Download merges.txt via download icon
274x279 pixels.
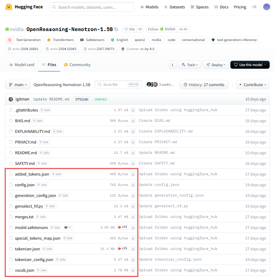click(x=133, y=217)
